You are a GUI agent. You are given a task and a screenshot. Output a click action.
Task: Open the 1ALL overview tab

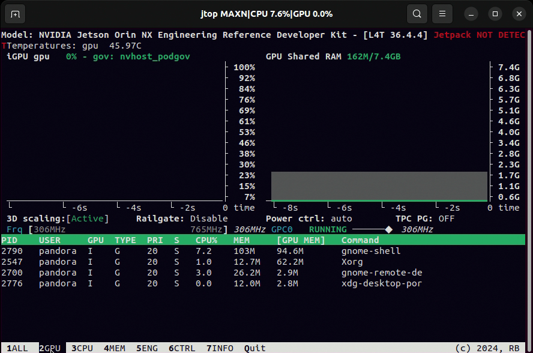17,348
